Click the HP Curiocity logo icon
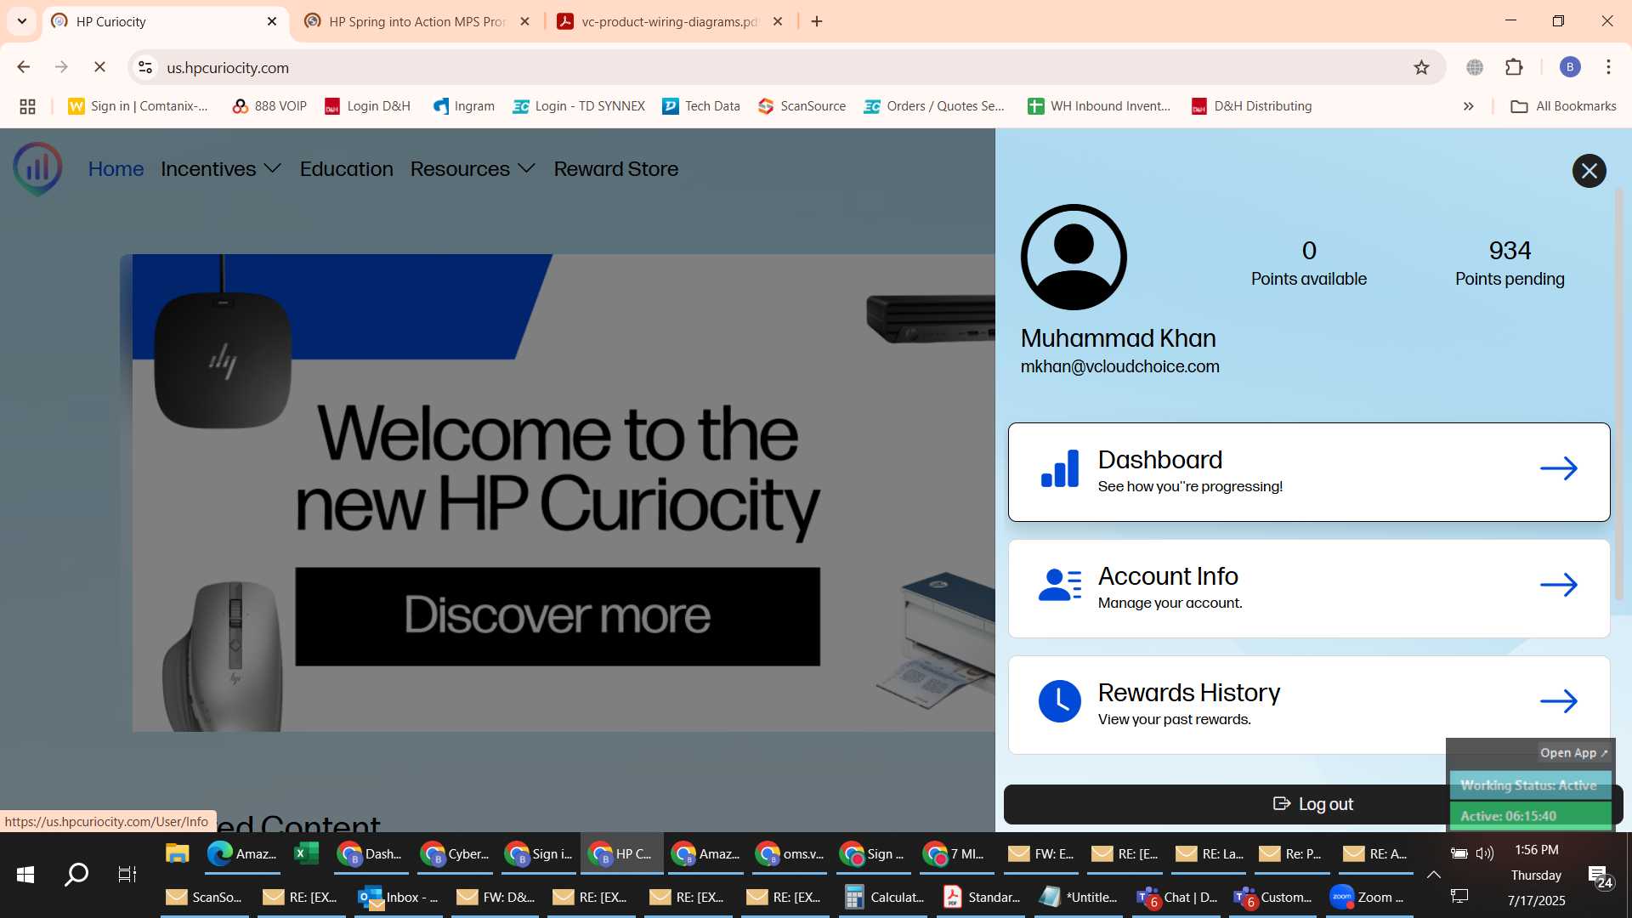The width and height of the screenshot is (1632, 918). (x=37, y=168)
